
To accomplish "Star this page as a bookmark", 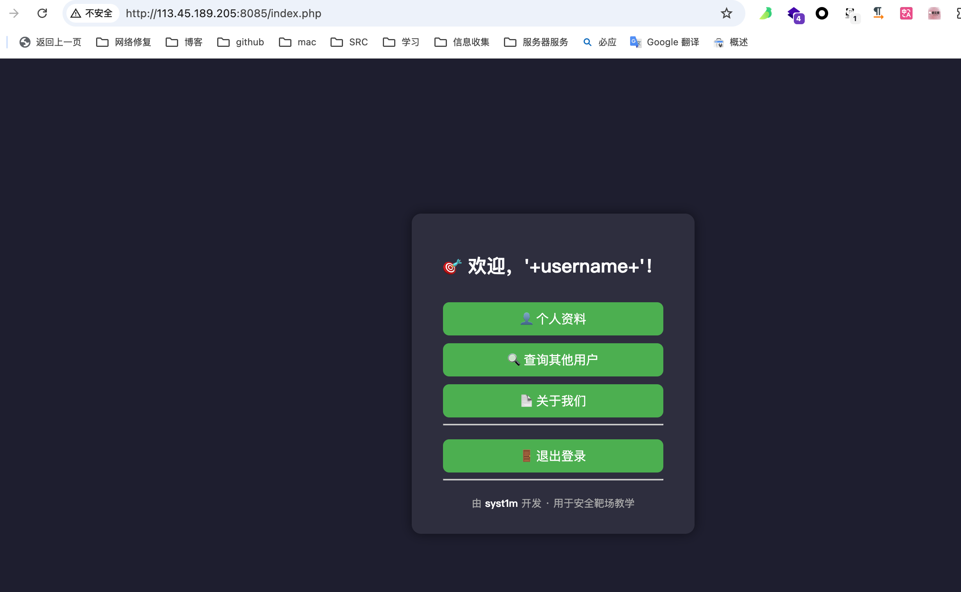I will click(x=726, y=13).
